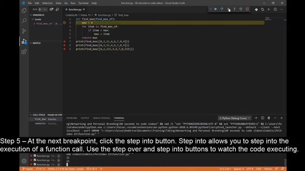The width and height of the screenshot is (305, 171).
Task: Grab the debug toolbar drag handle
Action: [x=211, y=9]
